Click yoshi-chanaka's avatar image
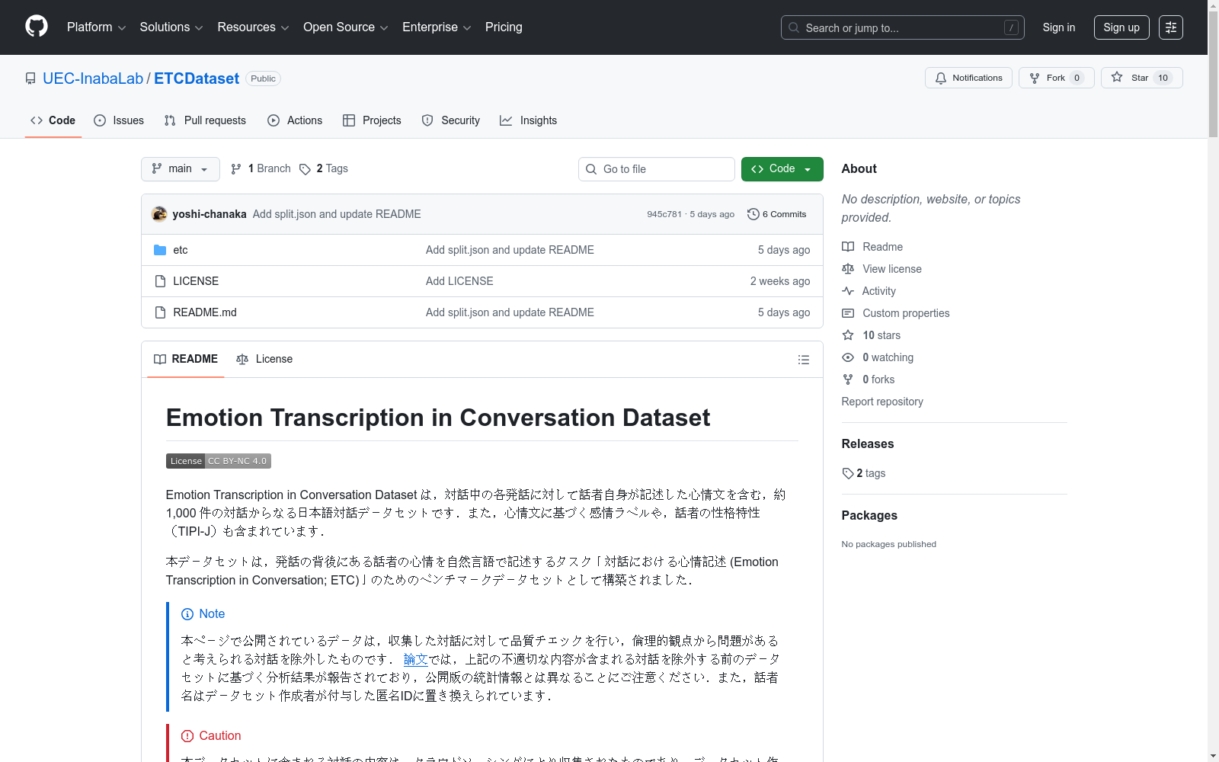Image resolution: width=1219 pixels, height=762 pixels. 159,214
